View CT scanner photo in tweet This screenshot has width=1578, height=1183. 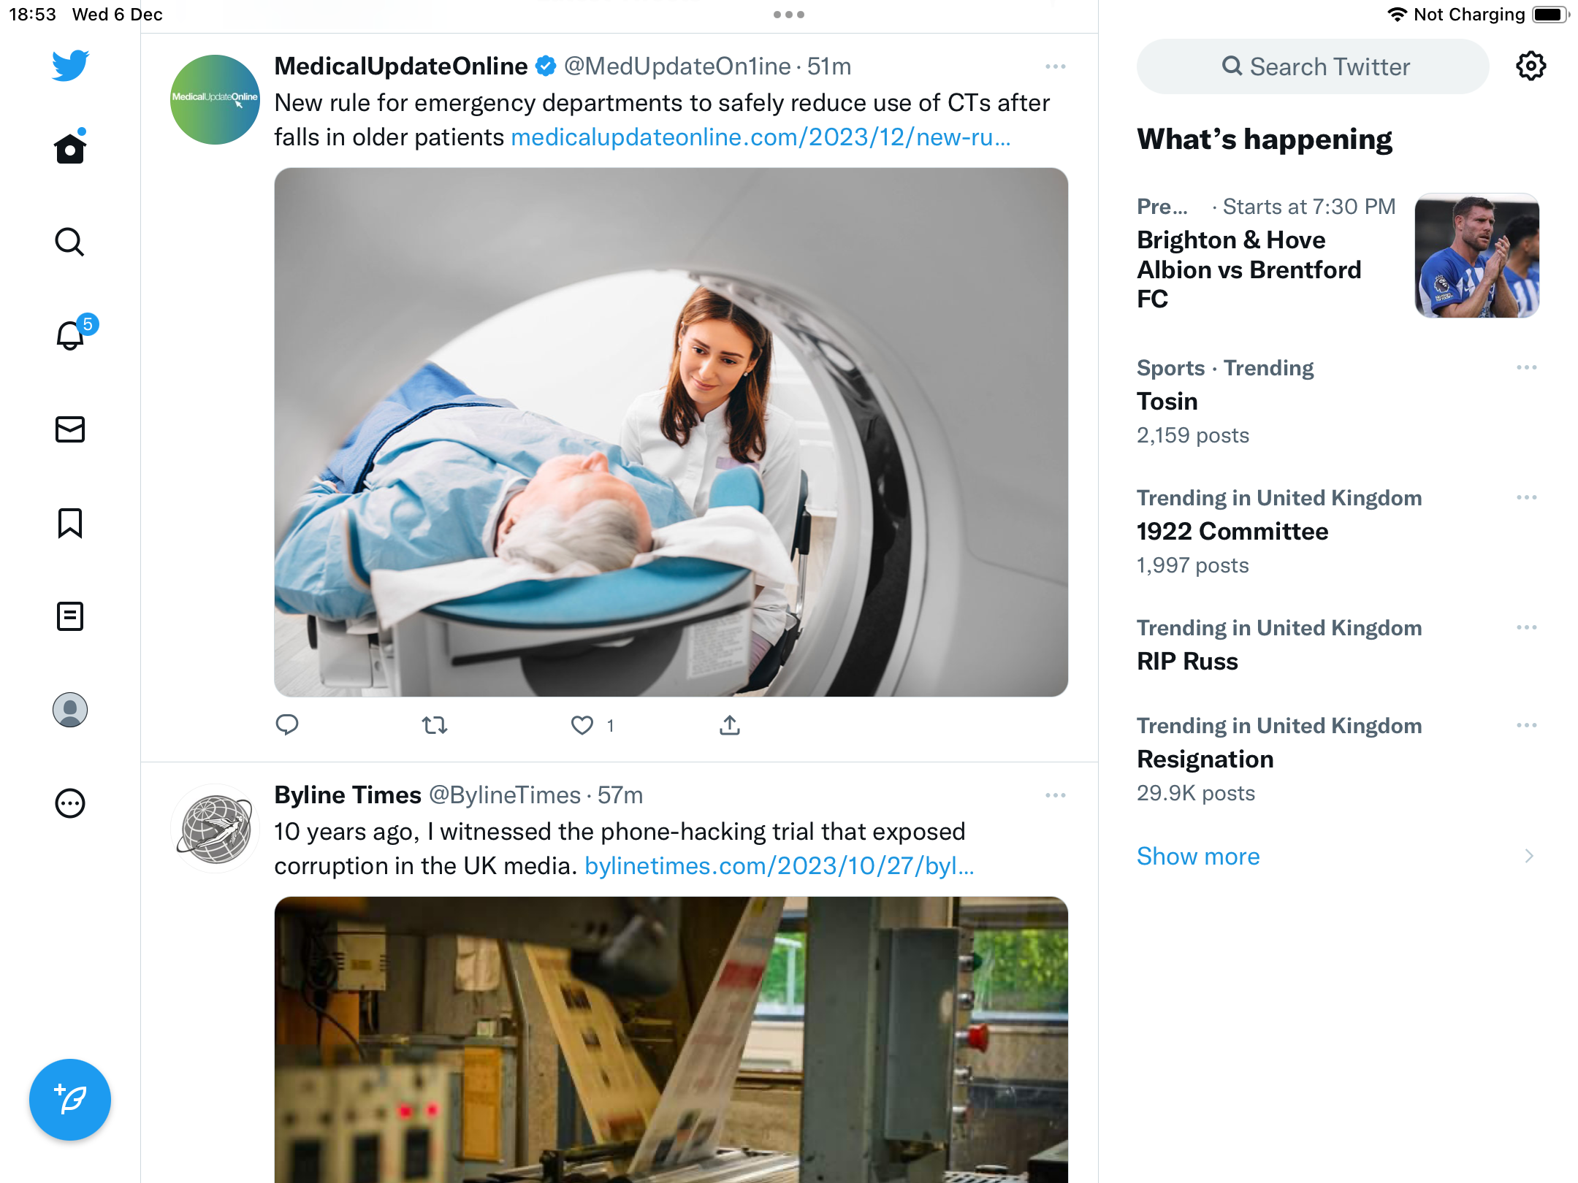click(671, 432)
